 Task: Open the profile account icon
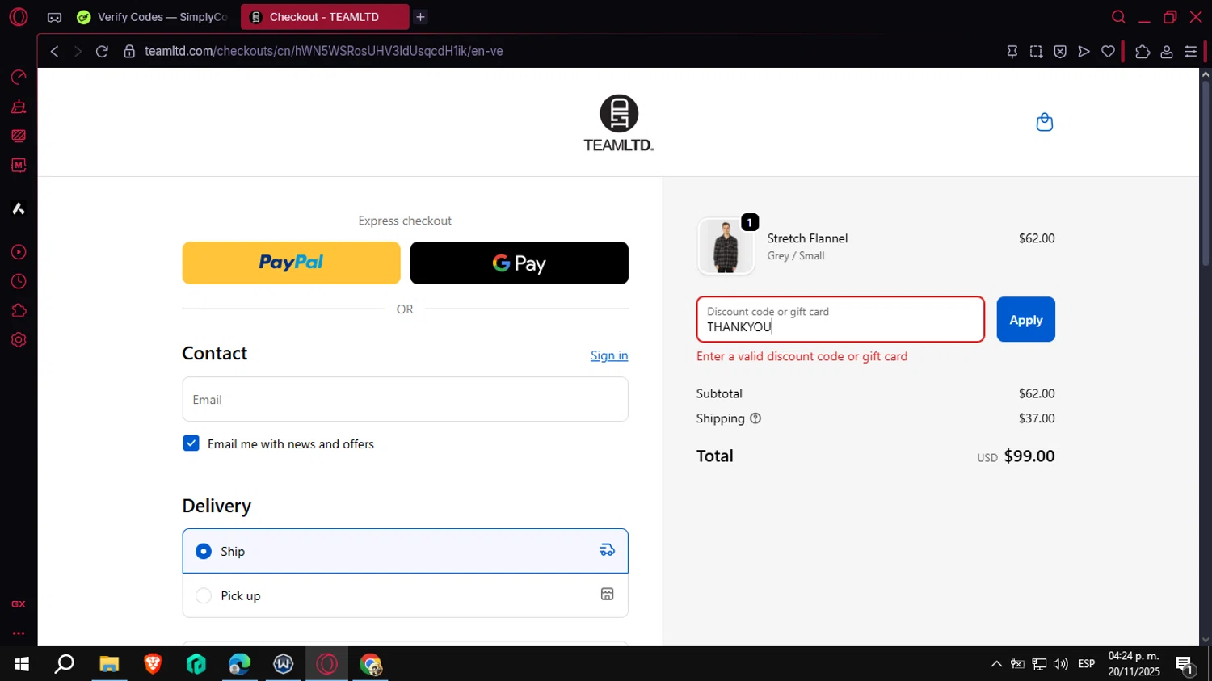[x=1167, y=51]
